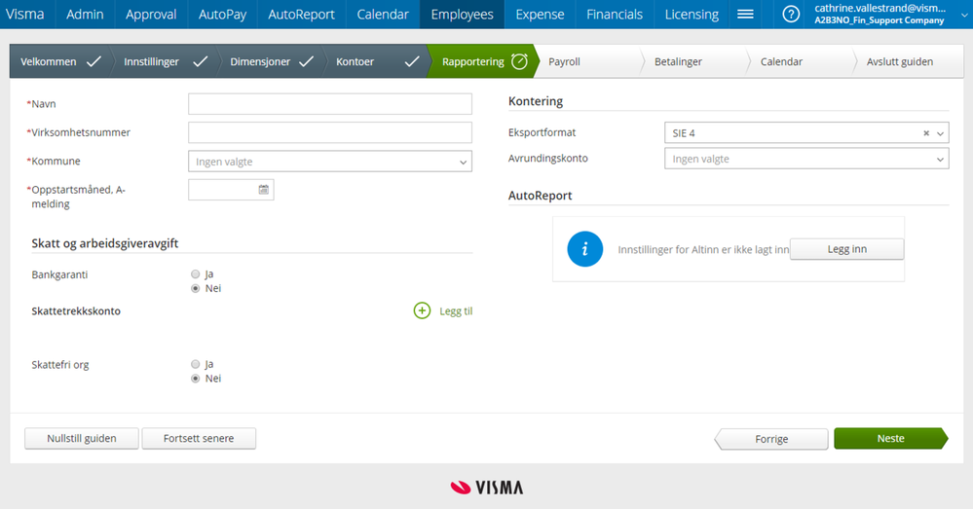The image size is (973, 509).
Task: Click the Visma home item in top bar
Action: tap(24, 14)
